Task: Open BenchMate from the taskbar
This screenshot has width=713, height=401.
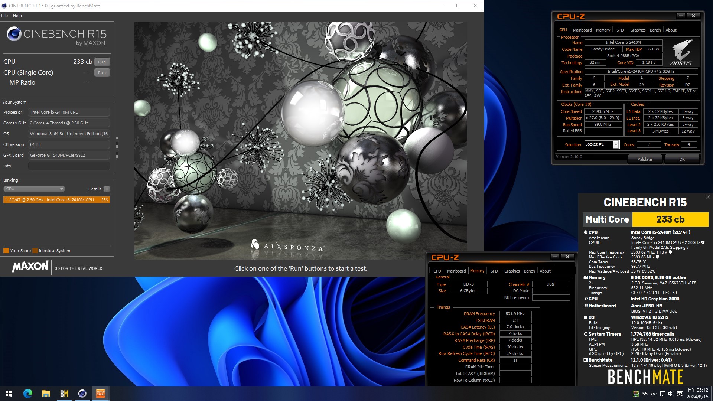Action: click(64, 394)
